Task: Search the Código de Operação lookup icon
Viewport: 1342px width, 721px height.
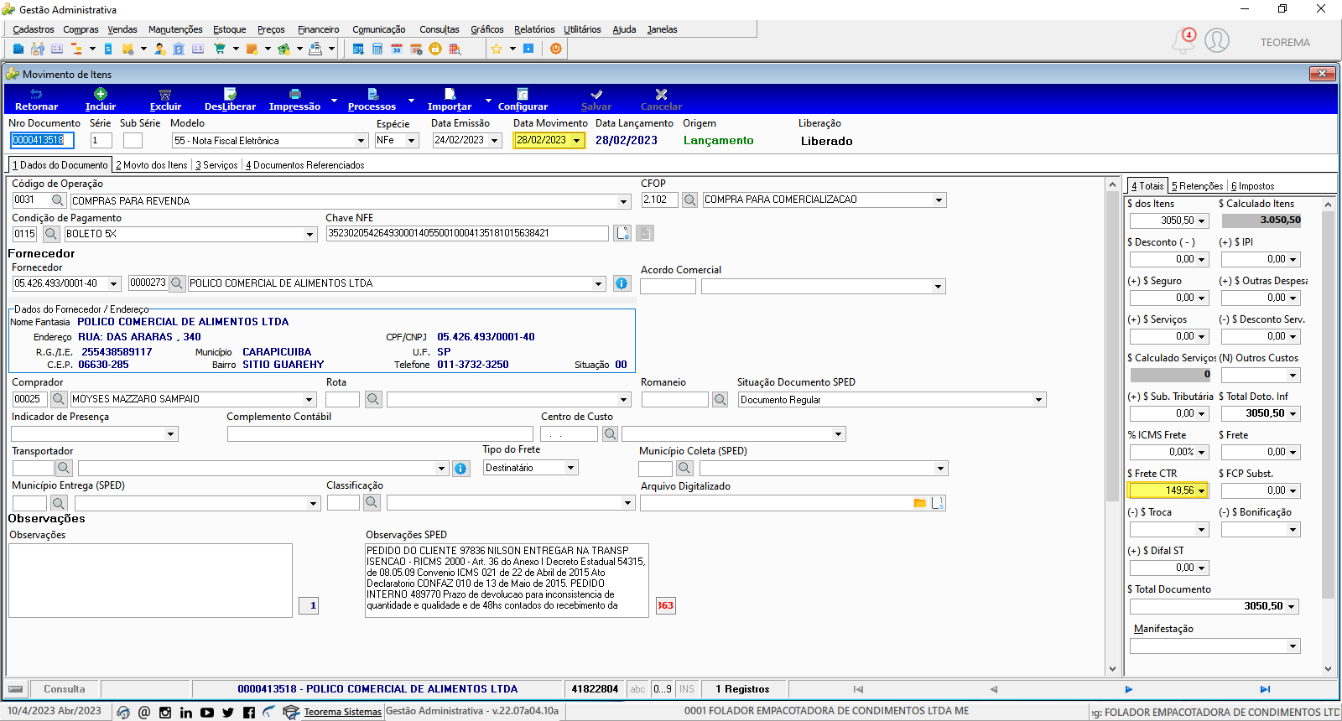Action: (x=58, y=200)
